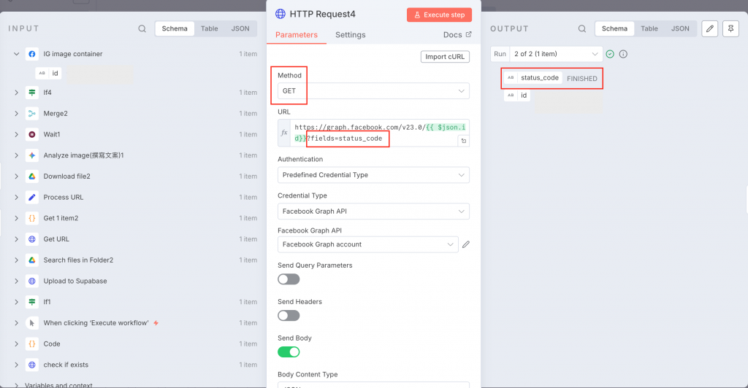Click the globe icon beside Get URL
Image resolution: width=748 pixels, height=388 pixels.
point(32,239)
